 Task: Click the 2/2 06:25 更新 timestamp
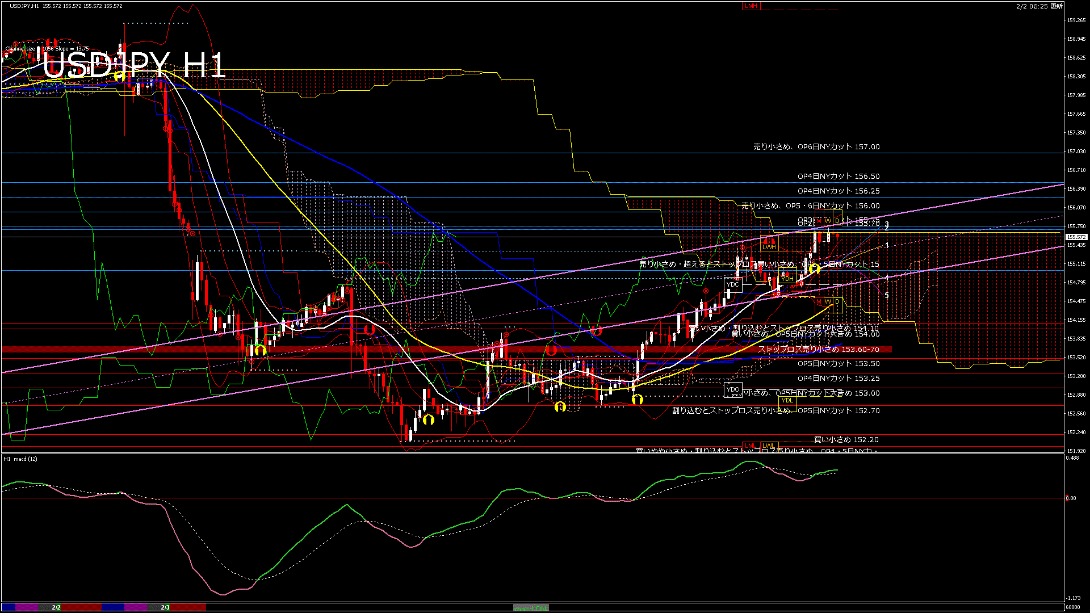pos(1039,6)
